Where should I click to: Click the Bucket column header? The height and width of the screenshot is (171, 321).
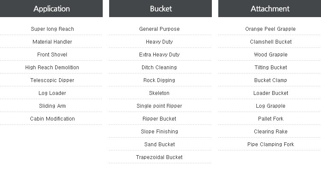click(x=160, y=9)
